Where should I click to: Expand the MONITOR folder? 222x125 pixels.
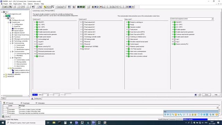point(4,76)
